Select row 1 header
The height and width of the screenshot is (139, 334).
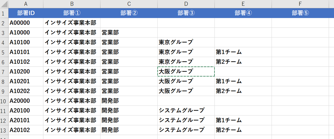click(x=4, y=13)
